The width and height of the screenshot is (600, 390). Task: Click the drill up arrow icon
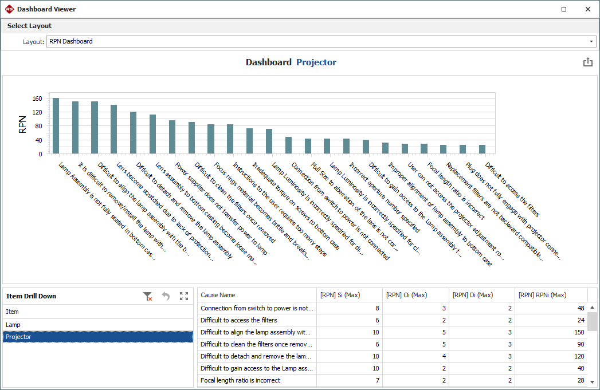pyautogui.click(x=166, y=296)
